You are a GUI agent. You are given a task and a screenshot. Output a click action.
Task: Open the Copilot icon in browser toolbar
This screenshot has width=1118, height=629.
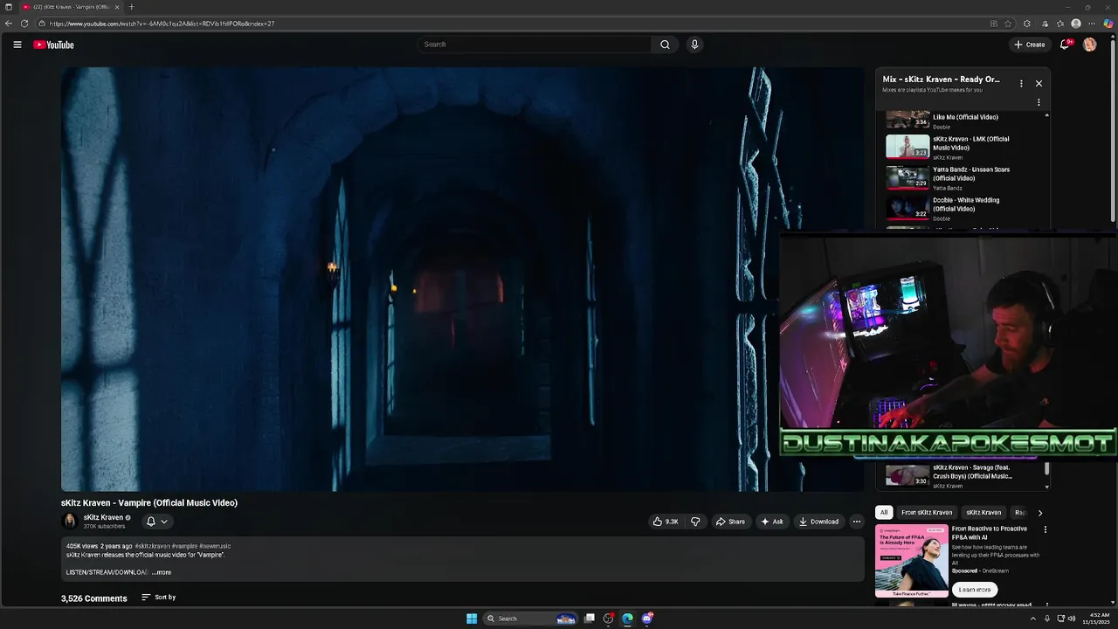click(1108, 24)
